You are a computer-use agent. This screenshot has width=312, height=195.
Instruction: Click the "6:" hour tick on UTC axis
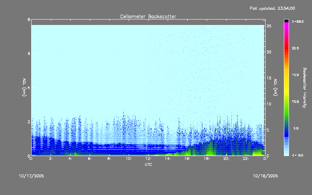pyautogui.click(x=90, y=159)
